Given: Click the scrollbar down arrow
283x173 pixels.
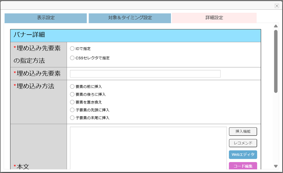Looking at the screenshot, I should (x=276, y=166).
